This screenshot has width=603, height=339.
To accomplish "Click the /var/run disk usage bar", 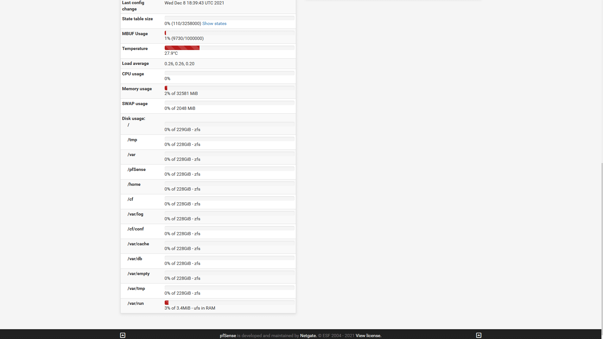I will click(230, 303).
